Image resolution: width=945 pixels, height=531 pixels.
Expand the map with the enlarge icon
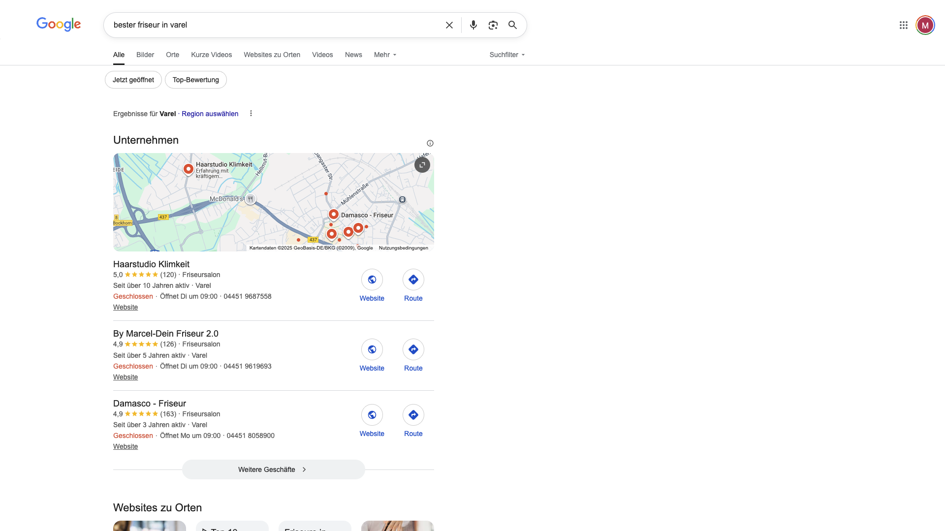(x=422, y=165)
